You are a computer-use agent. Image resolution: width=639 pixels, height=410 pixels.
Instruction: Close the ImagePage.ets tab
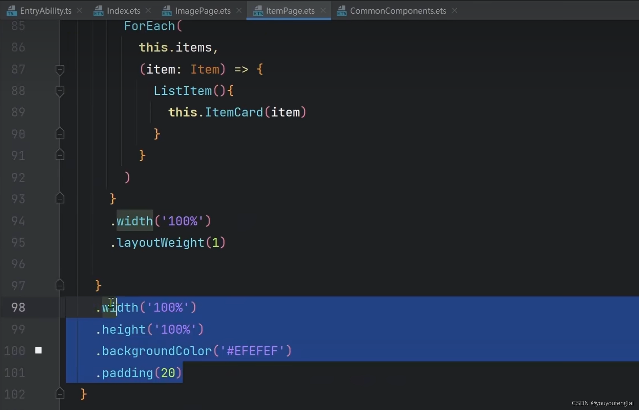pyautogui.click(x=239, y=10)
